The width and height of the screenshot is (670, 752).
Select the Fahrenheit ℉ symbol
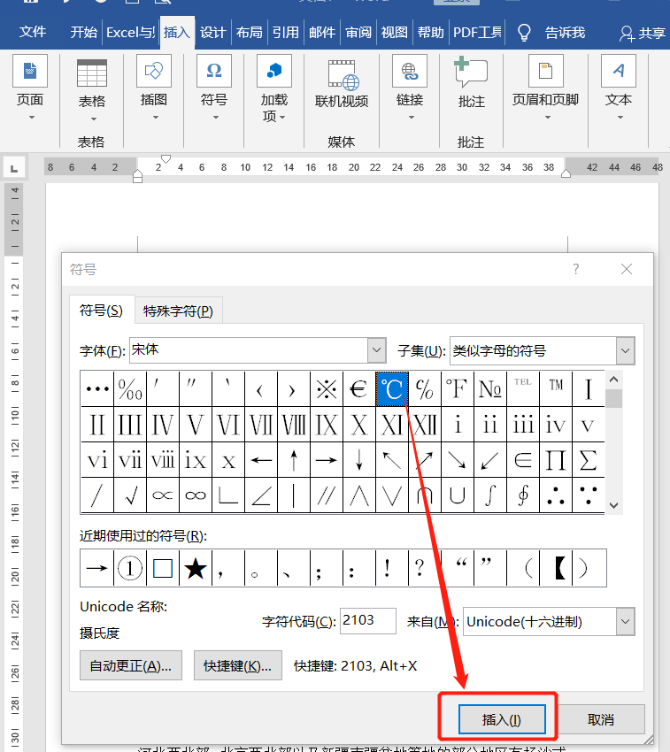(457, 389)
